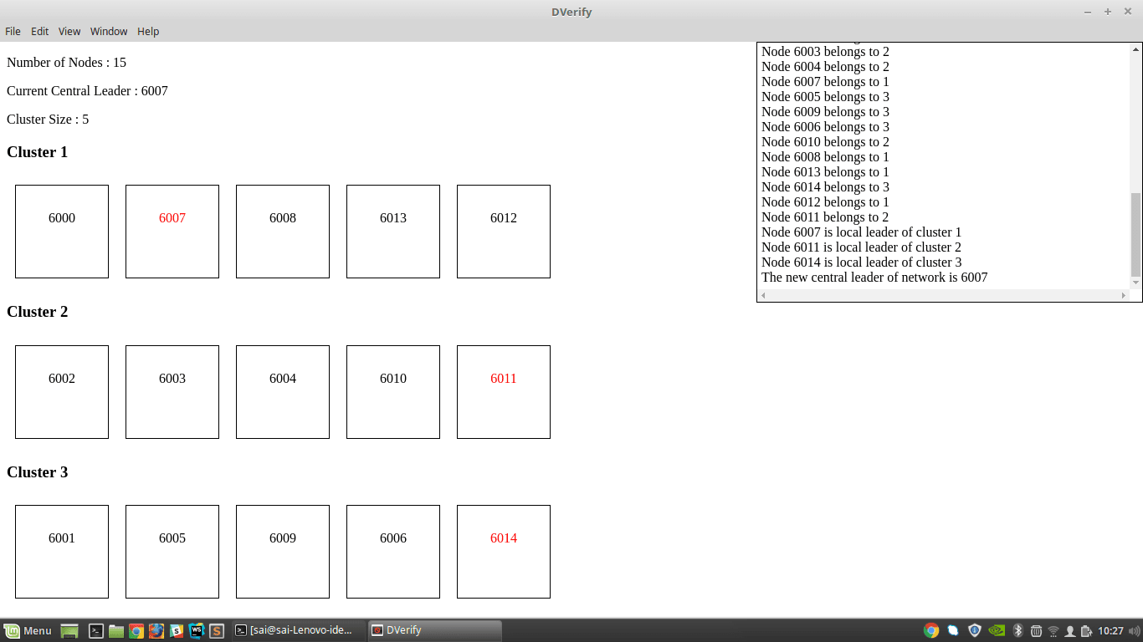The height and width of the screenshot is (642, 1143).
Task: Click log line 'Node 6009 belongs to 3'
Action: click(x=825, y=112)
